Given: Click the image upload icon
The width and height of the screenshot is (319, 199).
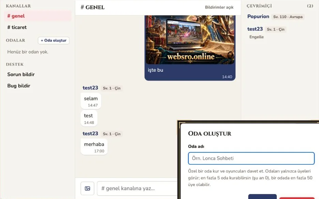Looking at the screenshot, I should [x=88, y=188].
